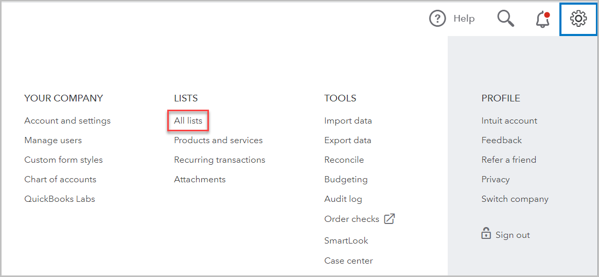Click Feedback in Profile
This screenshot has width=599, height=277.
[502, 140]
